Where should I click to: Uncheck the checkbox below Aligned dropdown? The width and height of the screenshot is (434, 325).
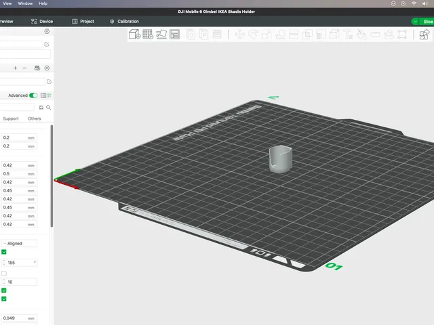[x=4, y=252]
